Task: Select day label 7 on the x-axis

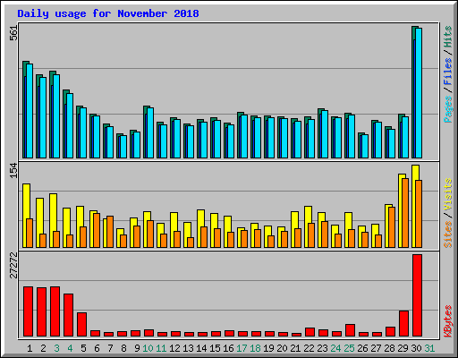Action: [110, 348]
